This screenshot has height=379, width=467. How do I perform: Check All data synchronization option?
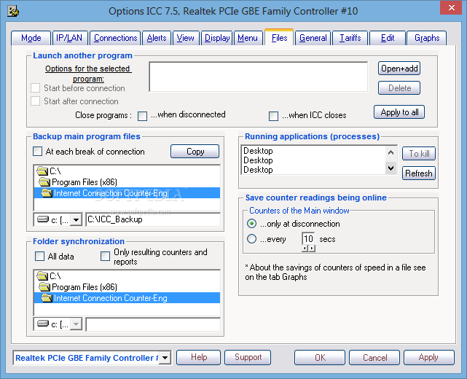tap(39, 257)
